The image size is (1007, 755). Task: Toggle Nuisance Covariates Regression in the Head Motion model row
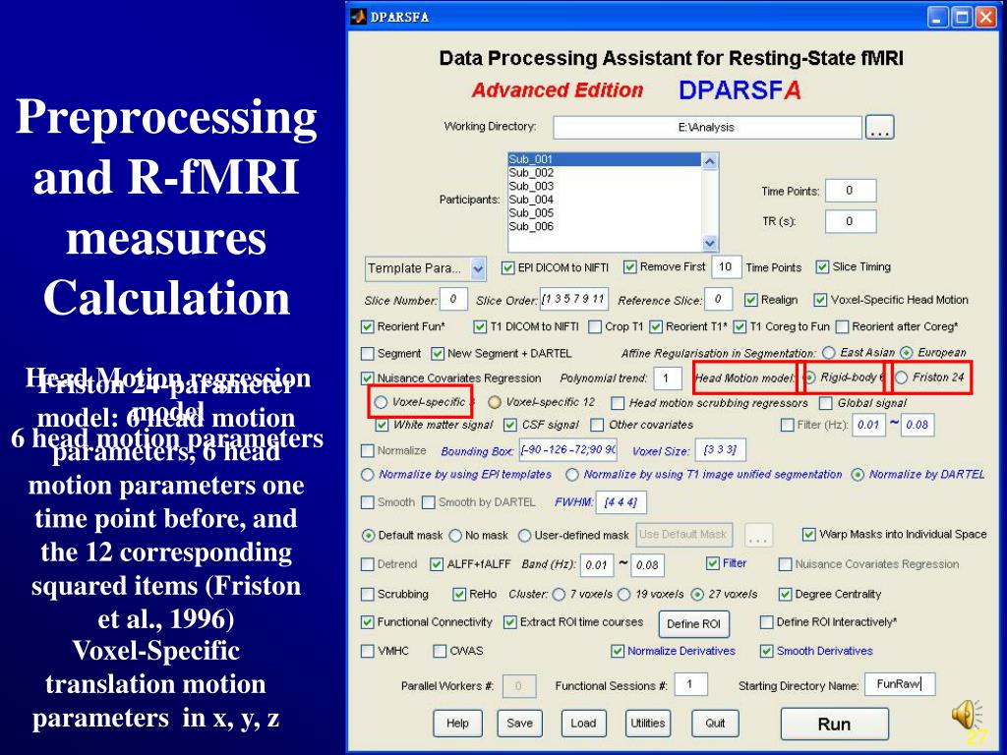click(368, 378)
